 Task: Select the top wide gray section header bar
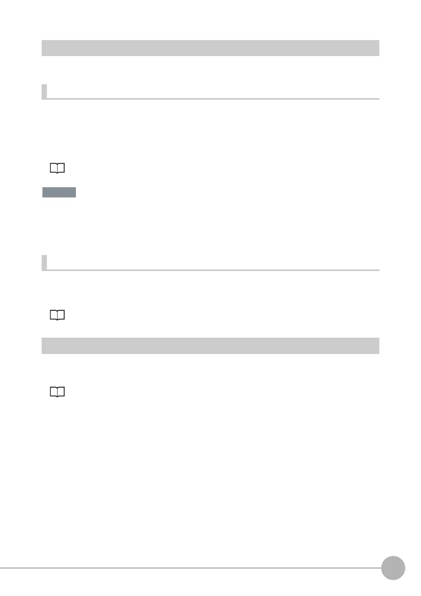(210, 48)
